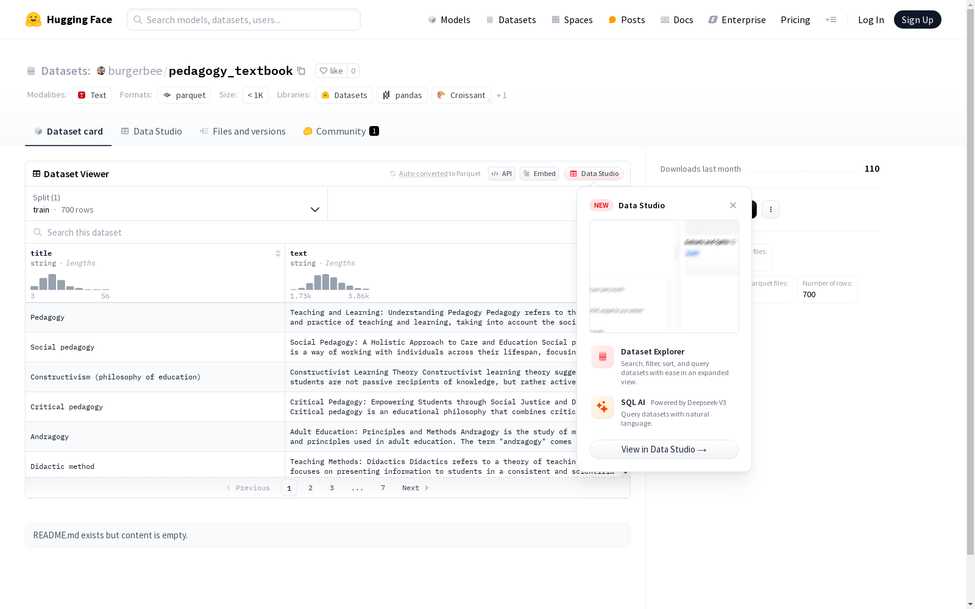This screenshot has height=609, width=975.
Task: Click the pedagogy_textbook dataset name
Action: coord(231,71)
